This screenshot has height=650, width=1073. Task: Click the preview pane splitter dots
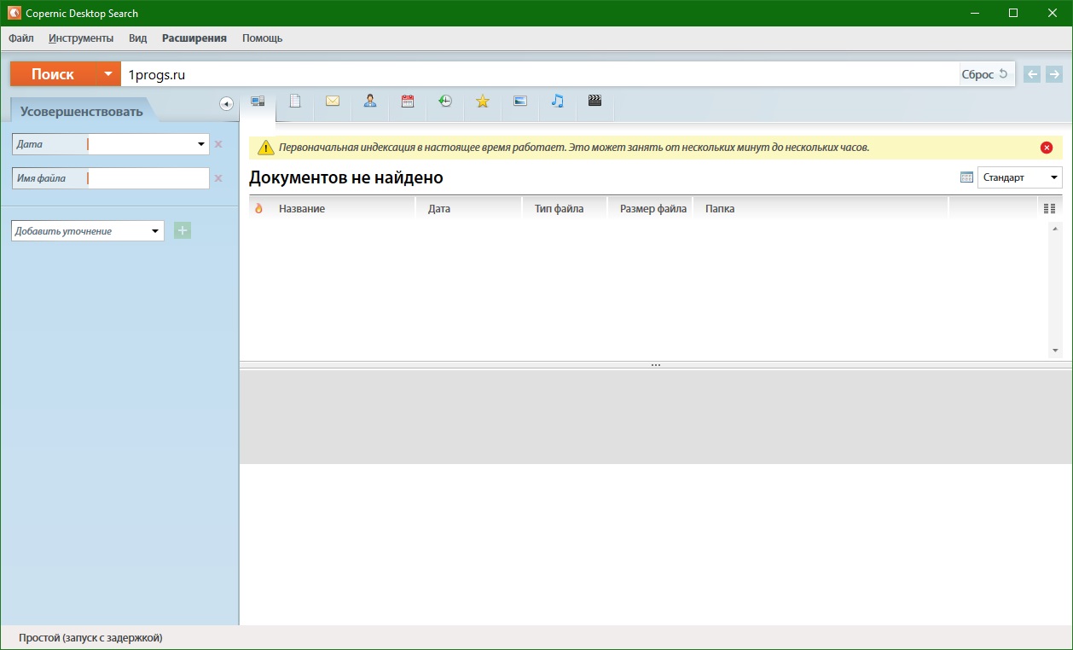656,365
